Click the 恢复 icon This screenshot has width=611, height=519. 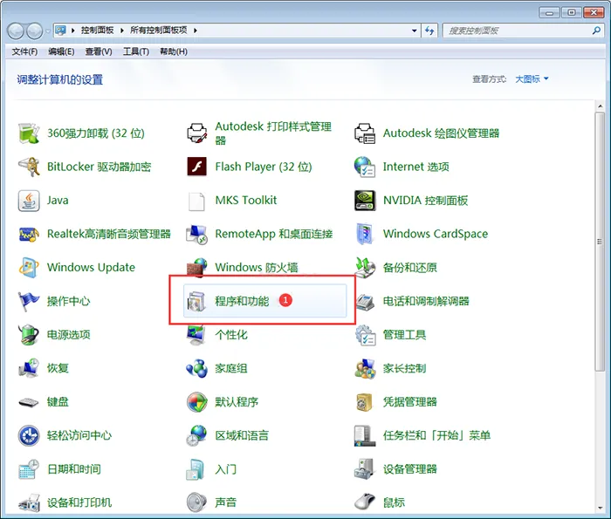29,368
